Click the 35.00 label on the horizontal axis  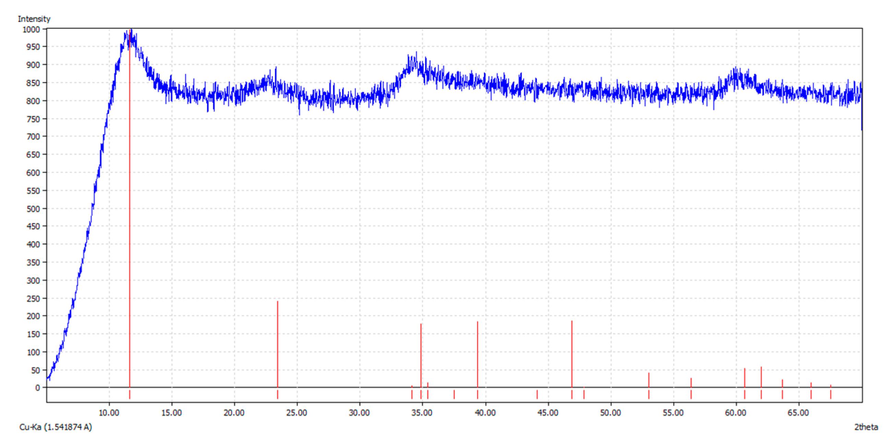[422, 413]
